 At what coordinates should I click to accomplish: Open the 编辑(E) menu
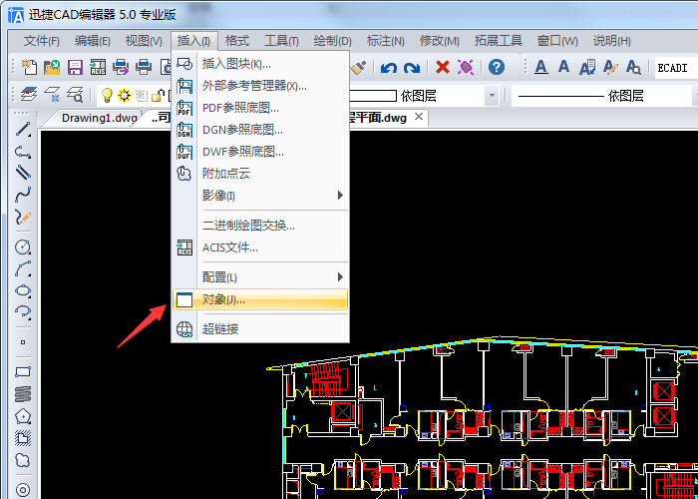pos(93,42)
